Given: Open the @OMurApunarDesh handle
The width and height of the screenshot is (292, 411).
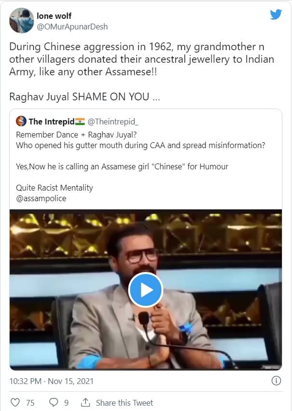Looking at the screenshot, I should 72,27.
